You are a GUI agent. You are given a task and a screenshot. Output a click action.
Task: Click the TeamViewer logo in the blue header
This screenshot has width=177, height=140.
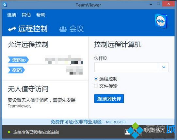point(161,21)
